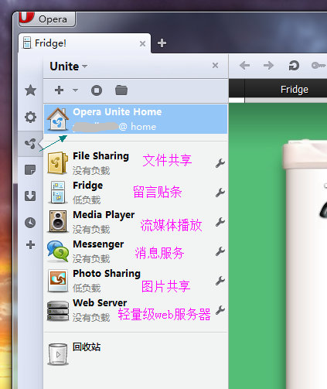Open Media Player wrench settings
The width and height of the screenshot is (327, 389).
coord(220,222)
